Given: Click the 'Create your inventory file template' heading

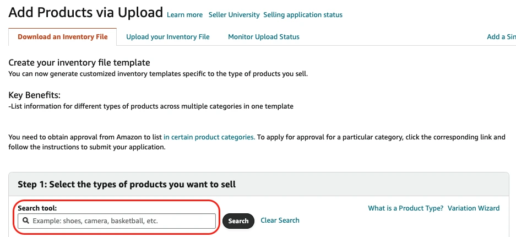Looking at the screenshot, I should tap(79, 63).
